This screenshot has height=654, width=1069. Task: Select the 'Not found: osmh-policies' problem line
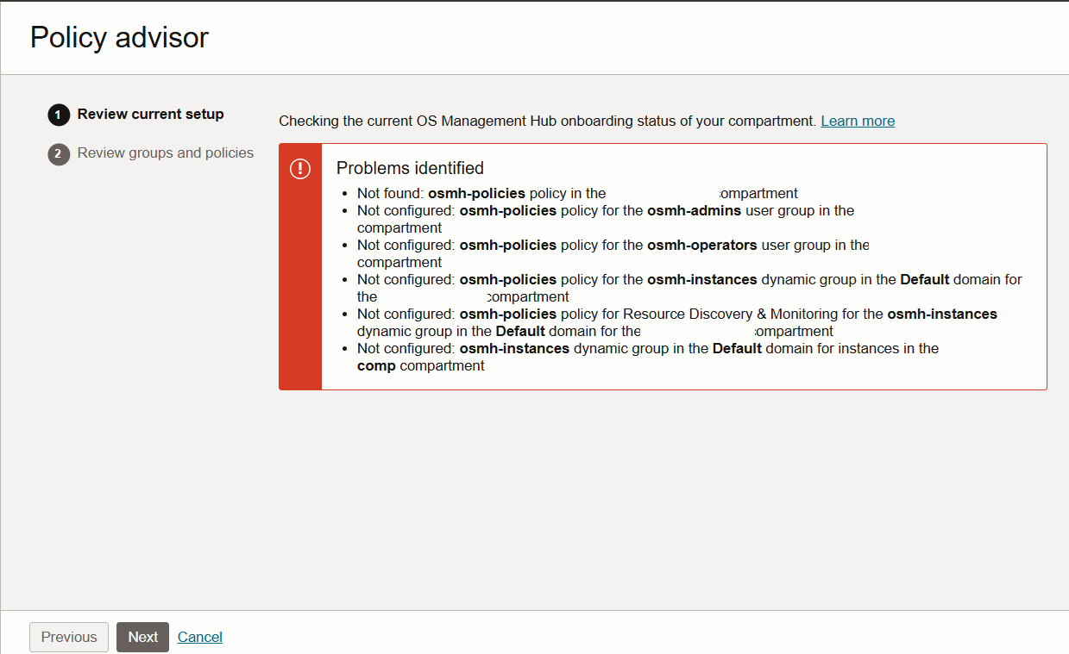577,193
